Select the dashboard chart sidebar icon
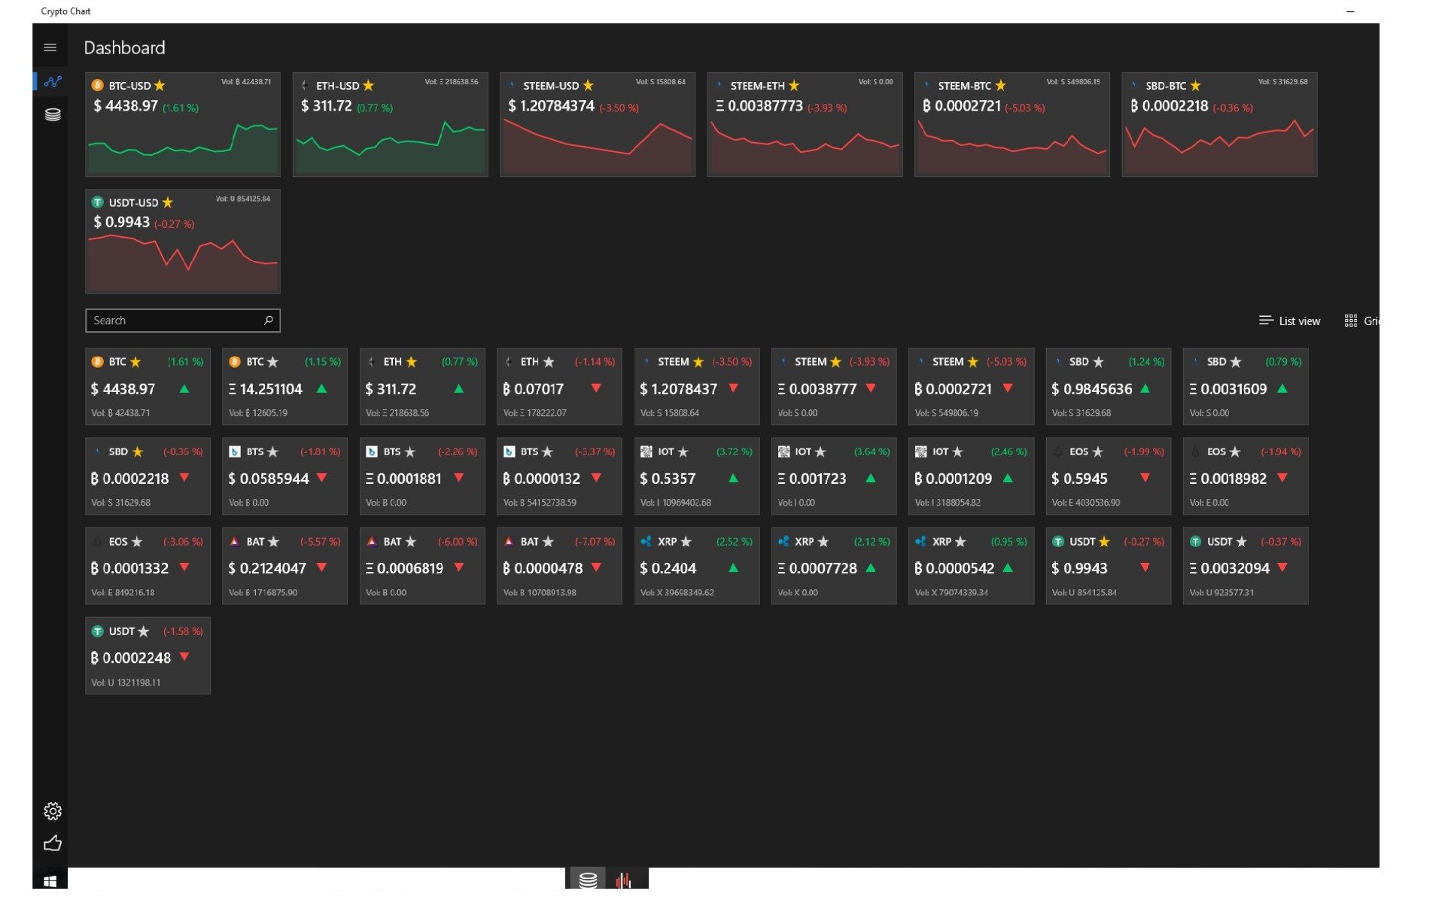 click(x=52, y=81)
